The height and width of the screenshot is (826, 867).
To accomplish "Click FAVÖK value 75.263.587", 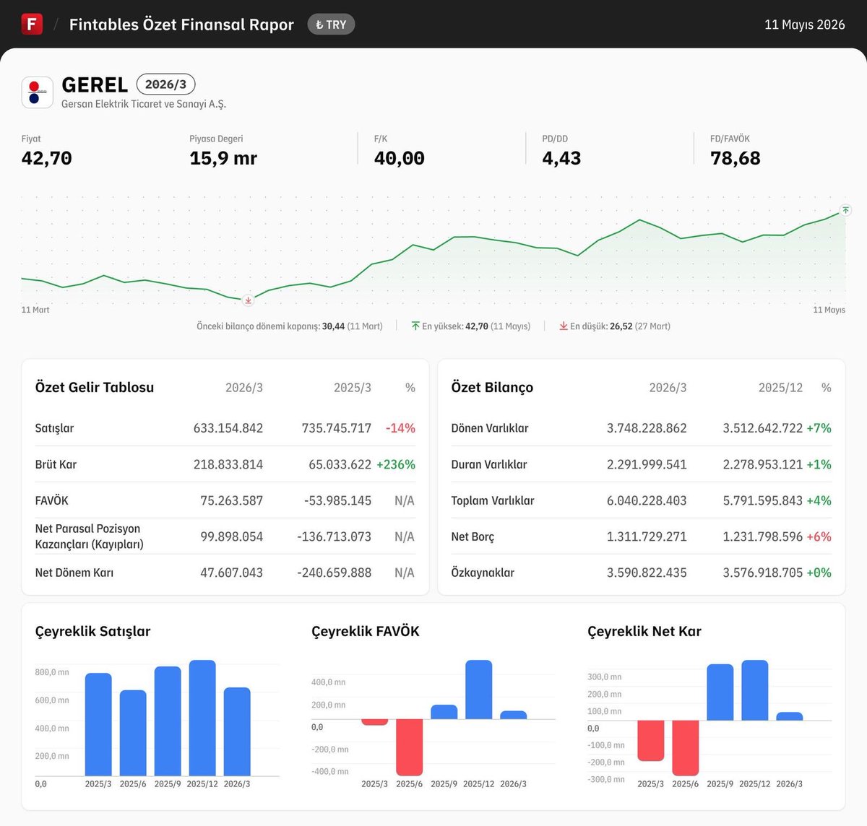I will pos(231,500).
